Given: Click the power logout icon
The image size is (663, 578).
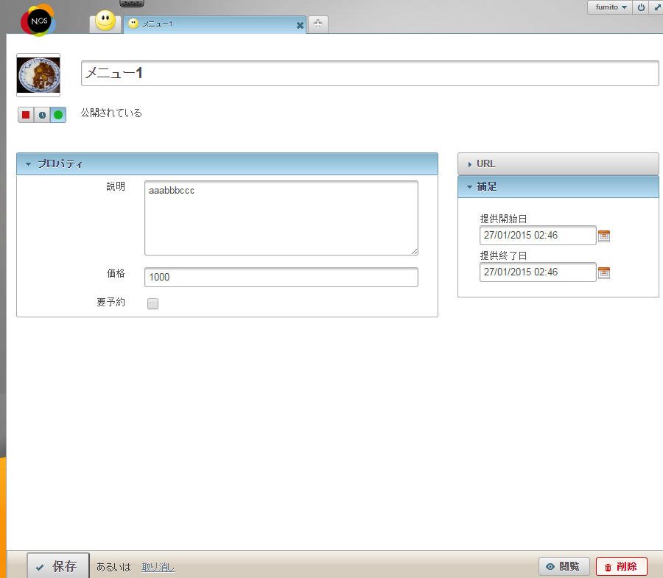Looking at the screenshot, I should [x=641, y=7].
